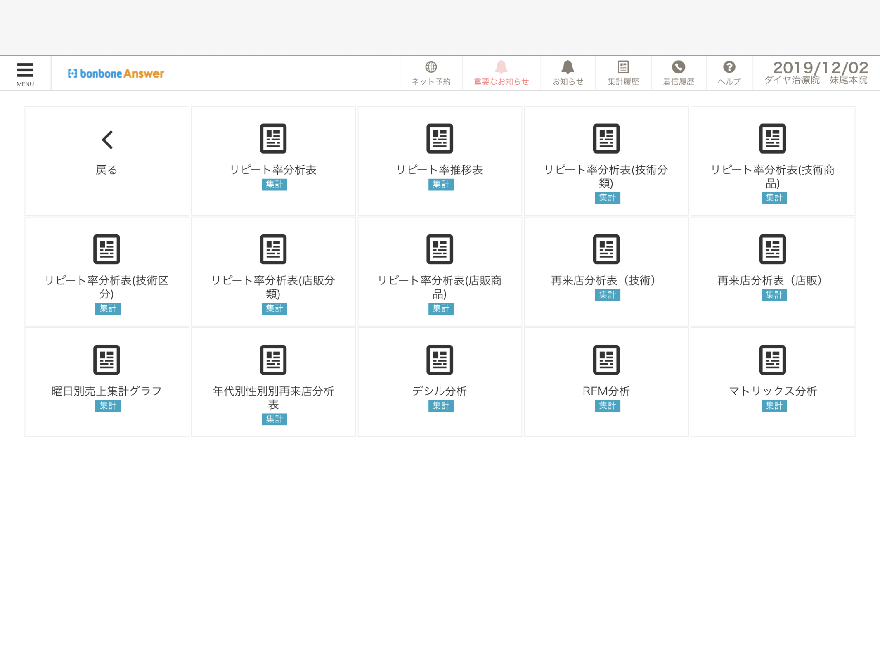Open 集計履歴 document icon
Viewport: 880px width, 659px height.
[623, 67]
